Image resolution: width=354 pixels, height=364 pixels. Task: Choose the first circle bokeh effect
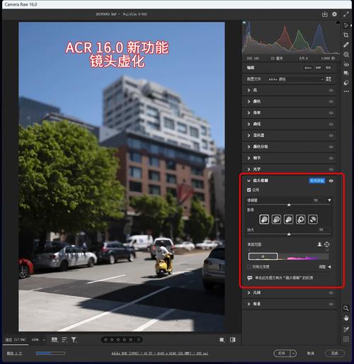coord(264,220)
